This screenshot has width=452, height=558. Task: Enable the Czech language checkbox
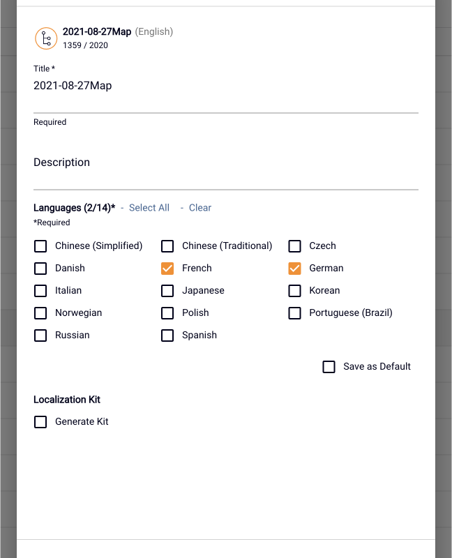tap(294, 246)
